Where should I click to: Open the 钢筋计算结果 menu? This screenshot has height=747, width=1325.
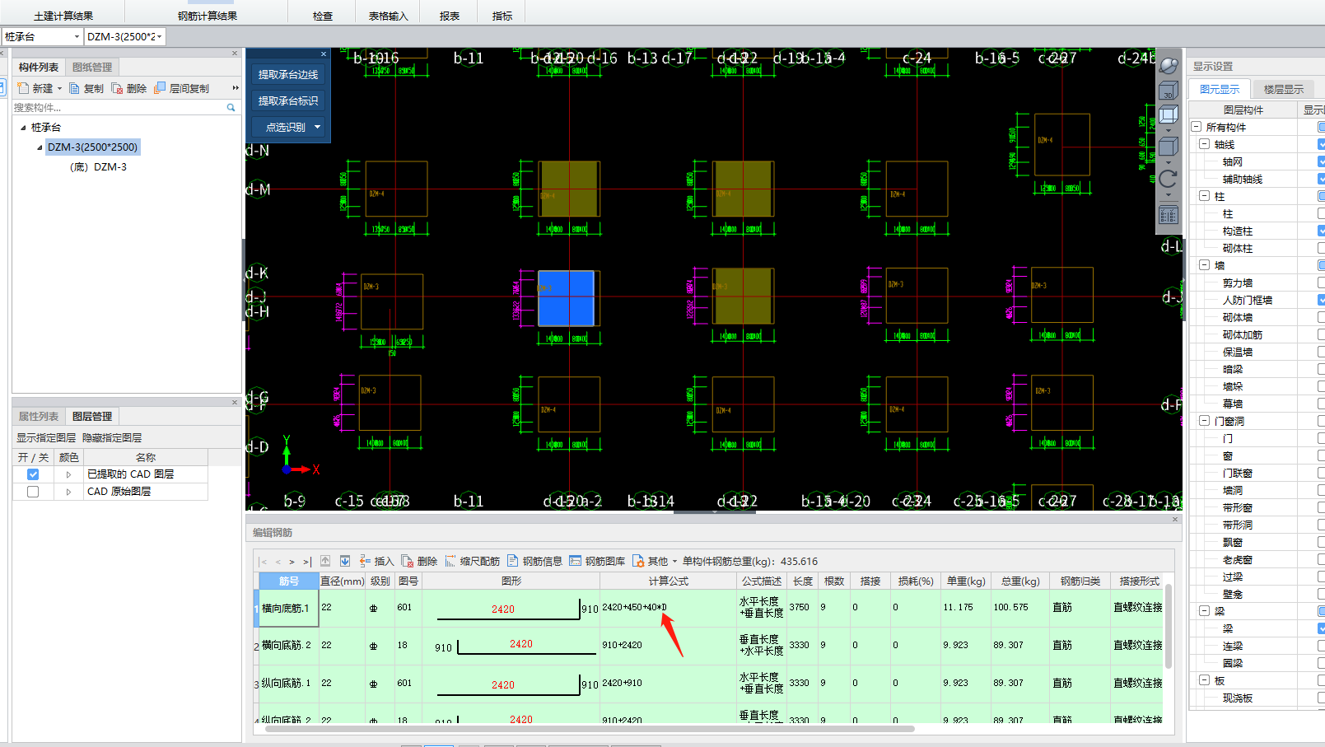pyautogui.click(x=208, y=16)
